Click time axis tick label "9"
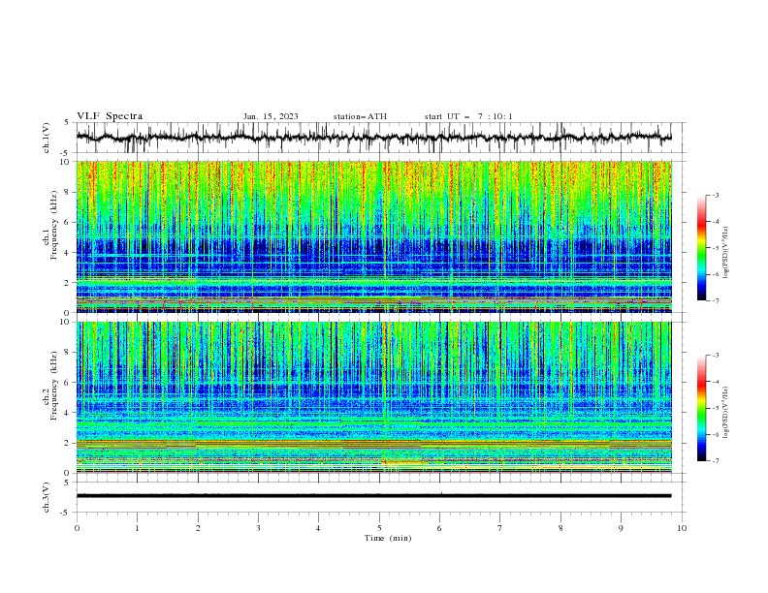Viewport: 768px width, 593px height. (621, 528)
